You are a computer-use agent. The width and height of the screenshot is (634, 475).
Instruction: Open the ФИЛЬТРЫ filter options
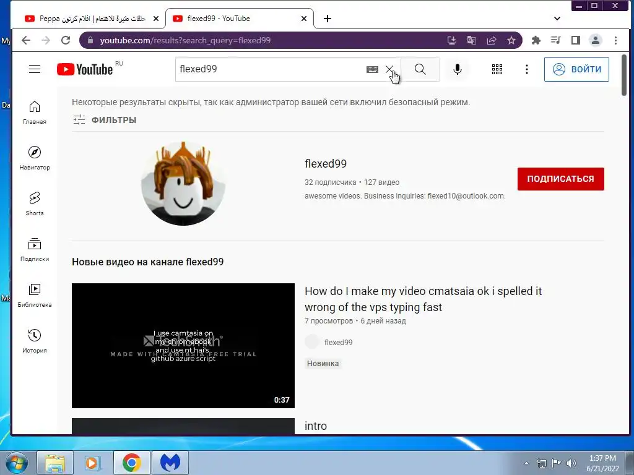point(105,120)
